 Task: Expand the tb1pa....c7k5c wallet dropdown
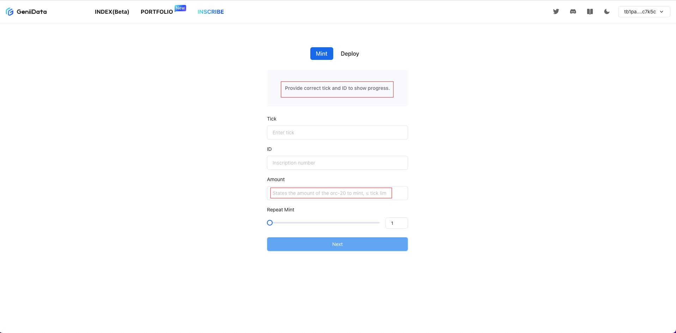[x=644, y=12]
